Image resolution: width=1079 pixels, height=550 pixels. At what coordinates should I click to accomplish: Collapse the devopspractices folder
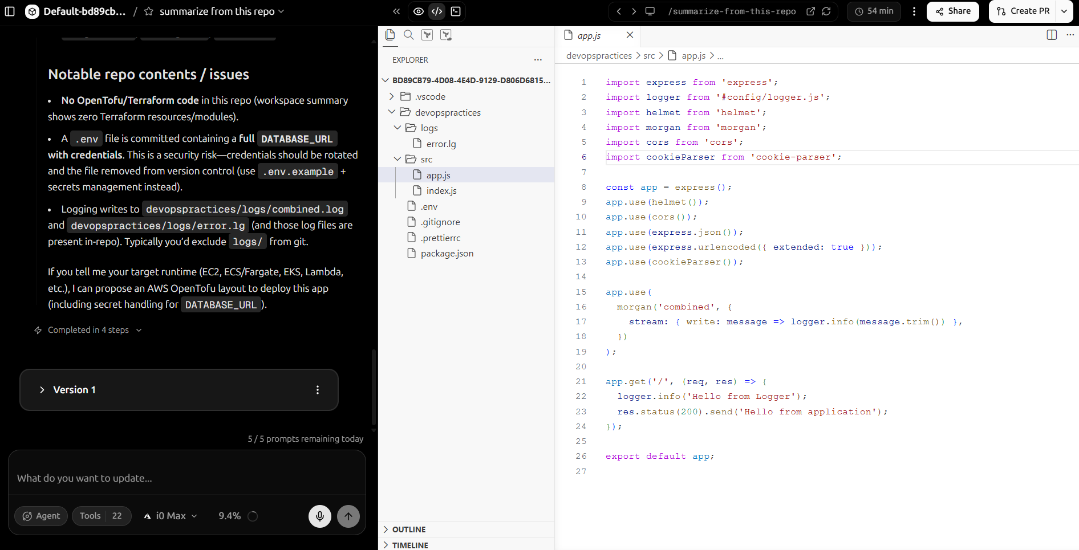click(x=467, y=112)
